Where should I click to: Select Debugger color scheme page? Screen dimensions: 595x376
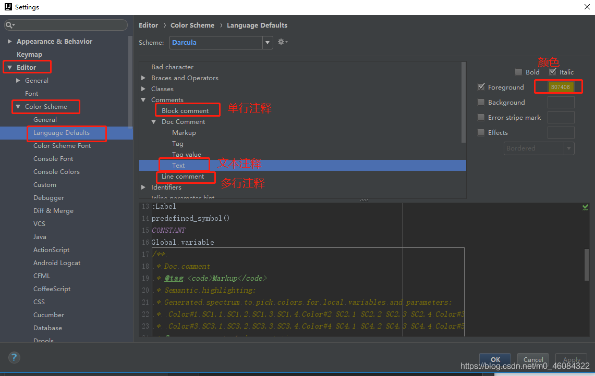tap(48, 198)
